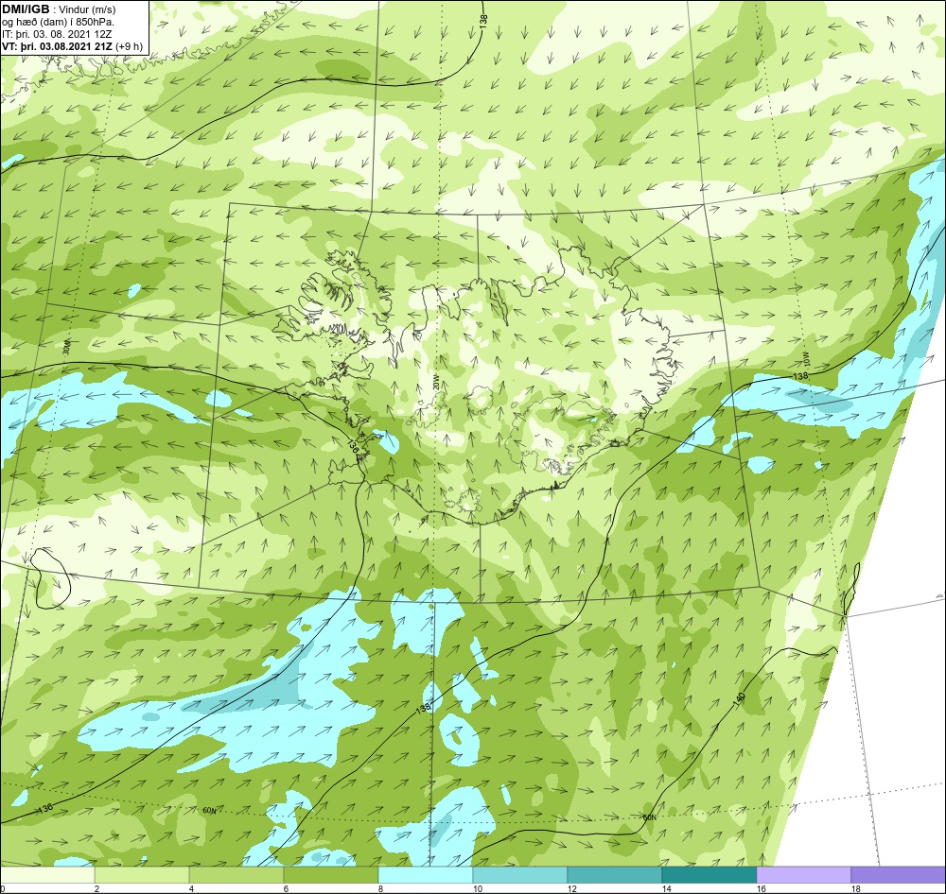Viewport: 946px width, 894px height.
Task: Click the "138" contour label at top edge
Action: pos(483,20)
